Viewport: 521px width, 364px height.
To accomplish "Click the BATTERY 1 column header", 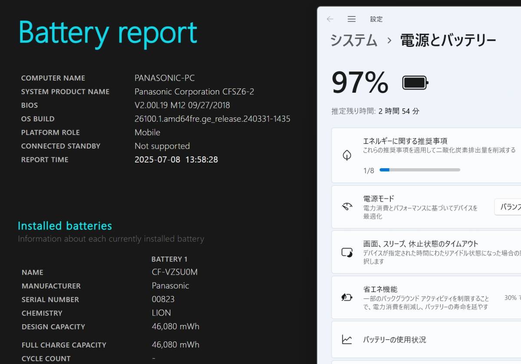I will 169,259.
